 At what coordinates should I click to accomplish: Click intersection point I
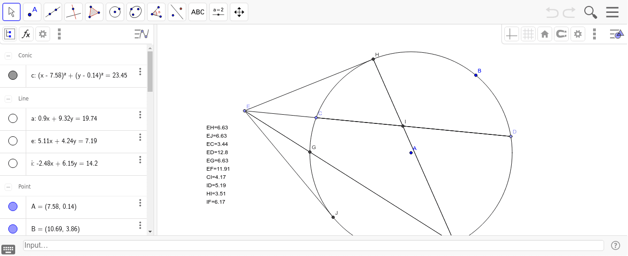[x=403, y=126]
